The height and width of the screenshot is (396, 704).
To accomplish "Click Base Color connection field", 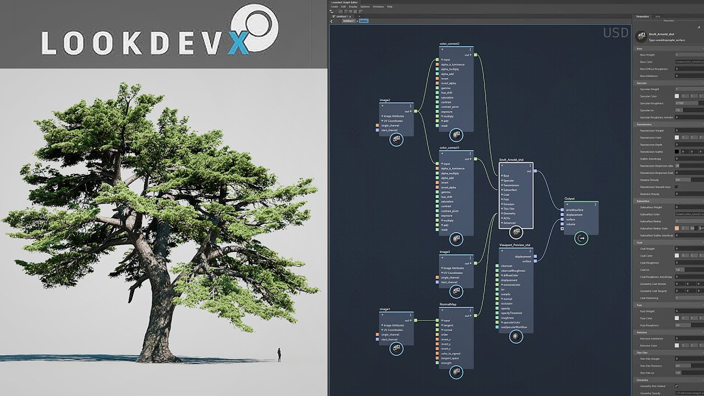I will coord(690,62).
